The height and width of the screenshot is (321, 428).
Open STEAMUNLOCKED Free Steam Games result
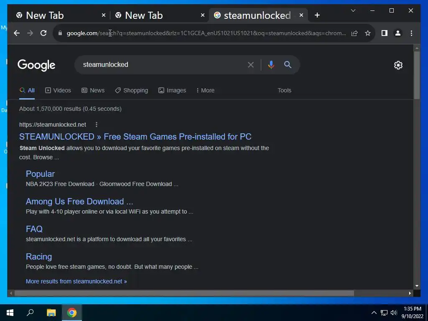pyautogui.click(x=135, y=137)
